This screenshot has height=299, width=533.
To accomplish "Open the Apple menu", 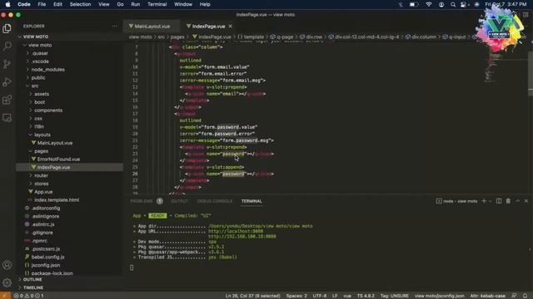I will 7,4.
